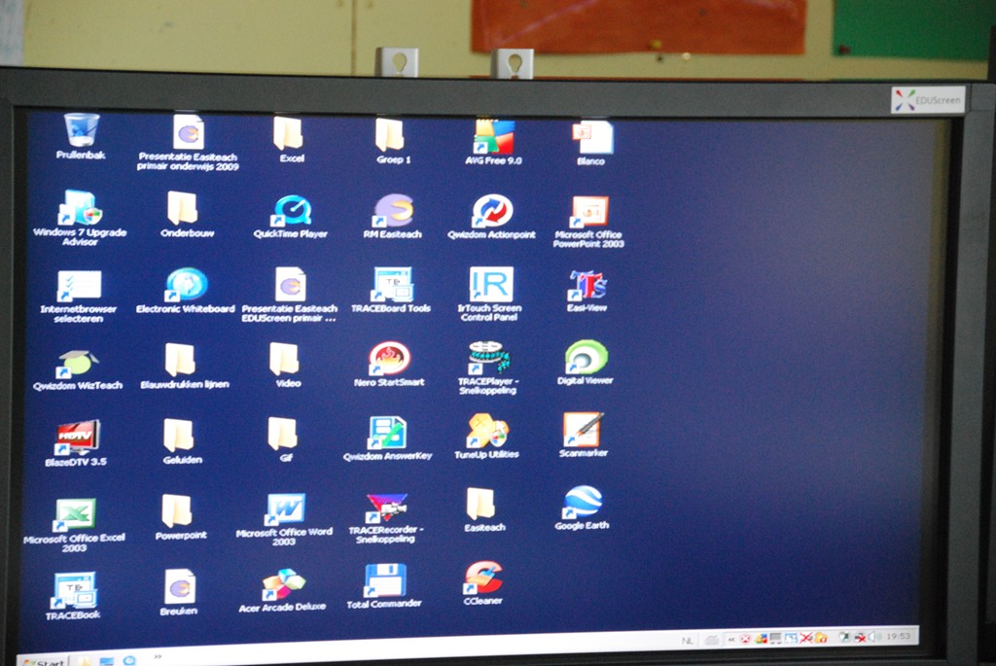Expand Quick Launch overflow chevron

point(158,656)
